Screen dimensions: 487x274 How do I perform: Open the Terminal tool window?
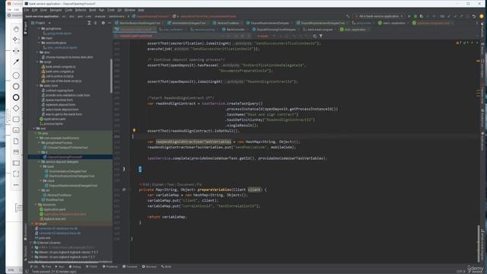coord(130,266)
